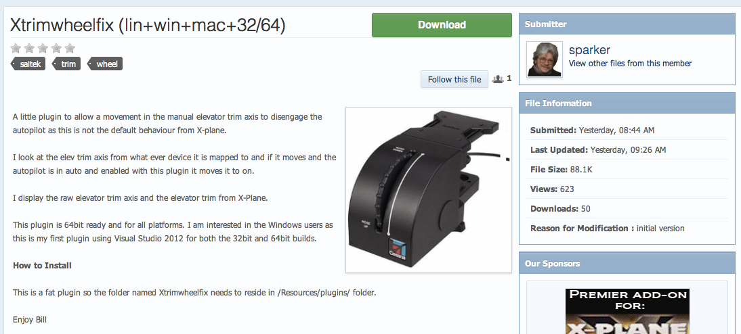
Task: Click the Views: 623 row
Action: click(x=627, y=189)
